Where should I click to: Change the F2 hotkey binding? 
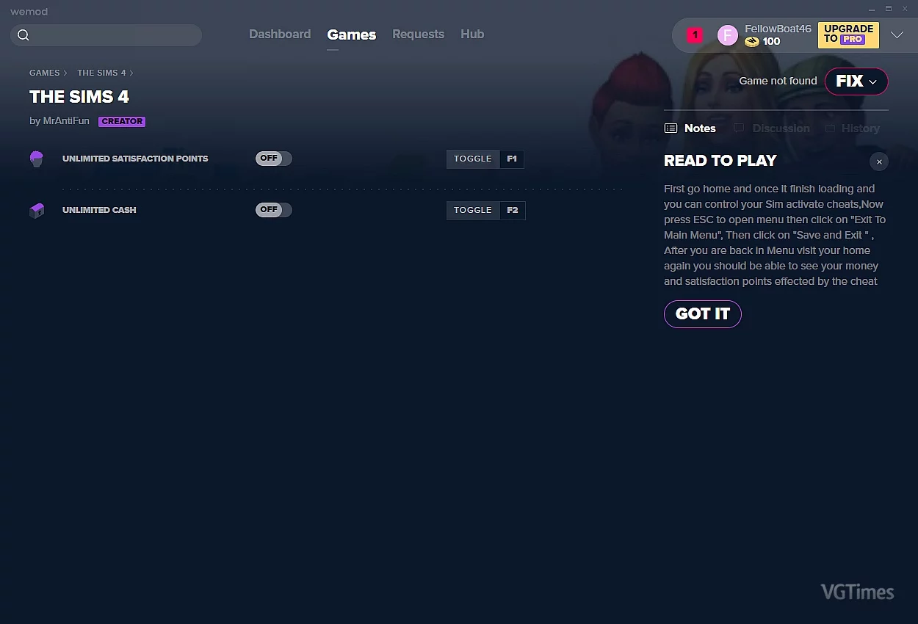coord(513,211)
